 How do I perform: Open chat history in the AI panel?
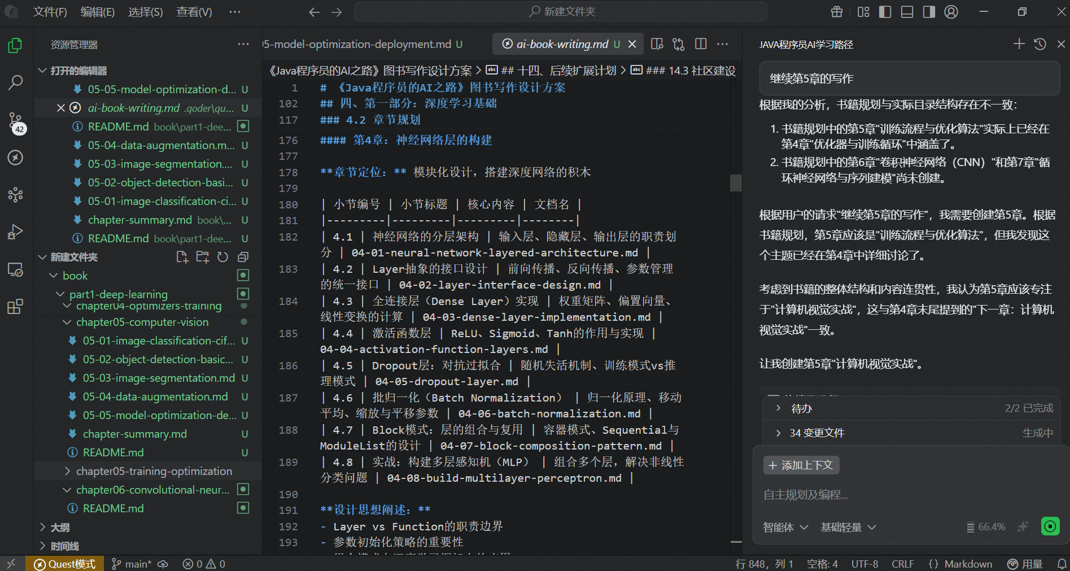(1040, 44)
